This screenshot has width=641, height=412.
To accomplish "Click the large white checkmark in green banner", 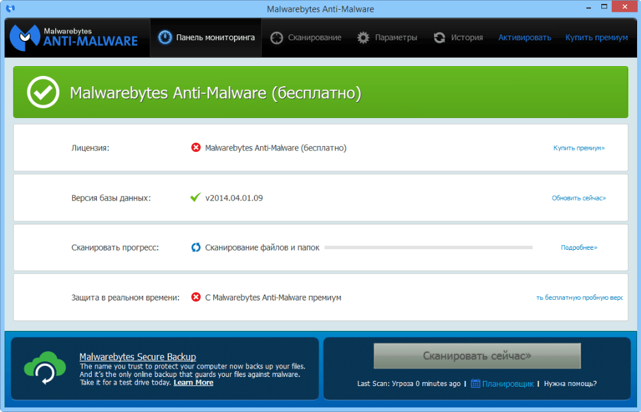I will 43,93.
